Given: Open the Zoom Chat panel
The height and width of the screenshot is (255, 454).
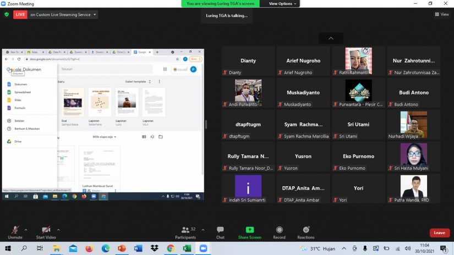Looking at the screenshot, I should (220, 231).
